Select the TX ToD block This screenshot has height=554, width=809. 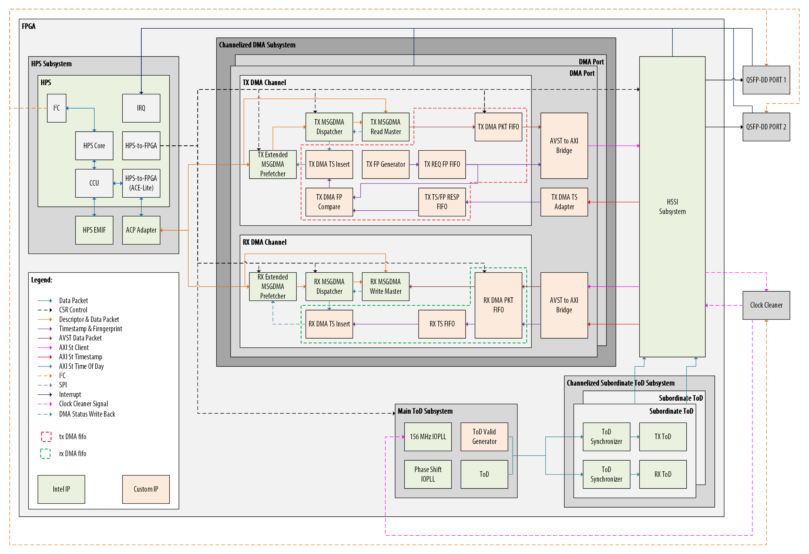pyautogui.click(x=663, y=437)
